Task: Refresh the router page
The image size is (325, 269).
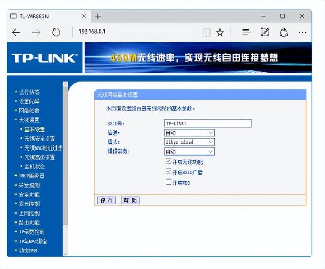Action: [x=56, y=32]
